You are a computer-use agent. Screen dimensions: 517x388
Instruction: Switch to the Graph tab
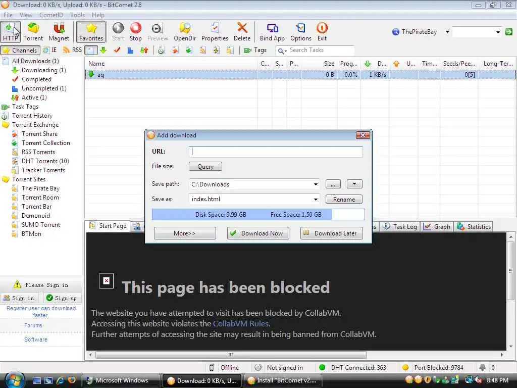click(437, 227)
